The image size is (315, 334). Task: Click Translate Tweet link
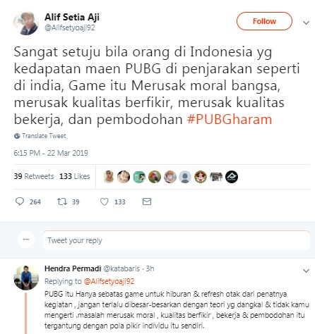(44, 136)
